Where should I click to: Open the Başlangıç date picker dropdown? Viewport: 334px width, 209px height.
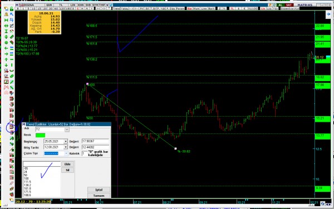66,141
